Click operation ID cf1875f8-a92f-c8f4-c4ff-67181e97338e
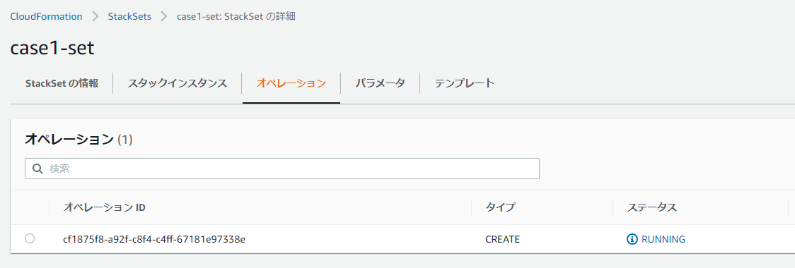This screenshot has height=268, width=795. [x=154, y=239]
